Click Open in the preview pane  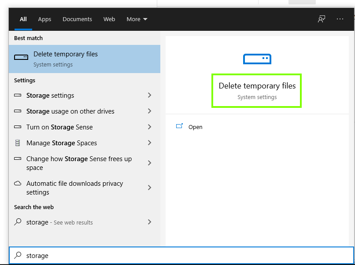[195, 127]
